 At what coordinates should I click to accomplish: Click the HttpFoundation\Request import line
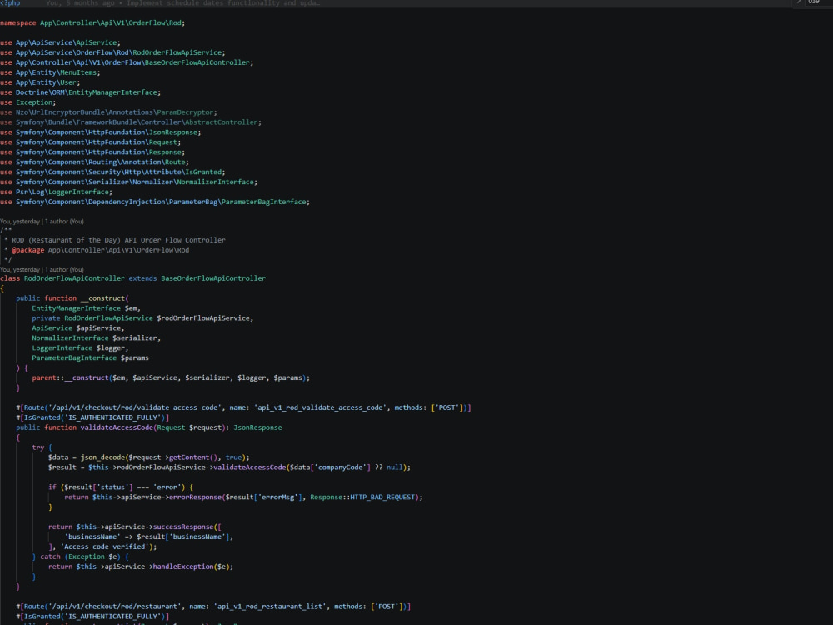point(90,142)
